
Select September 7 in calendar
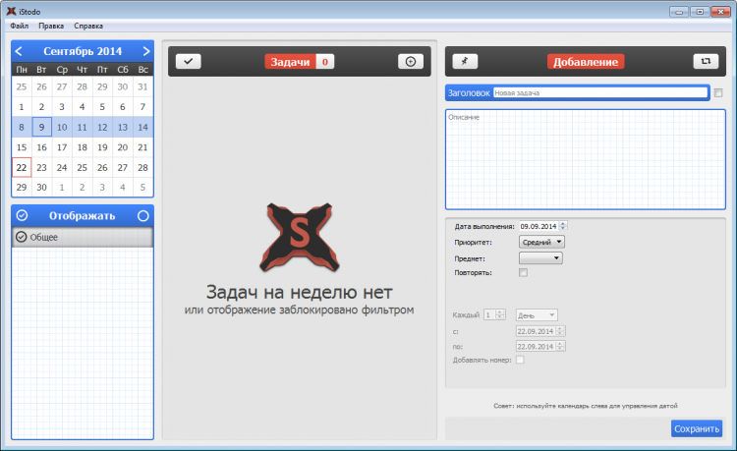point(142,107)
